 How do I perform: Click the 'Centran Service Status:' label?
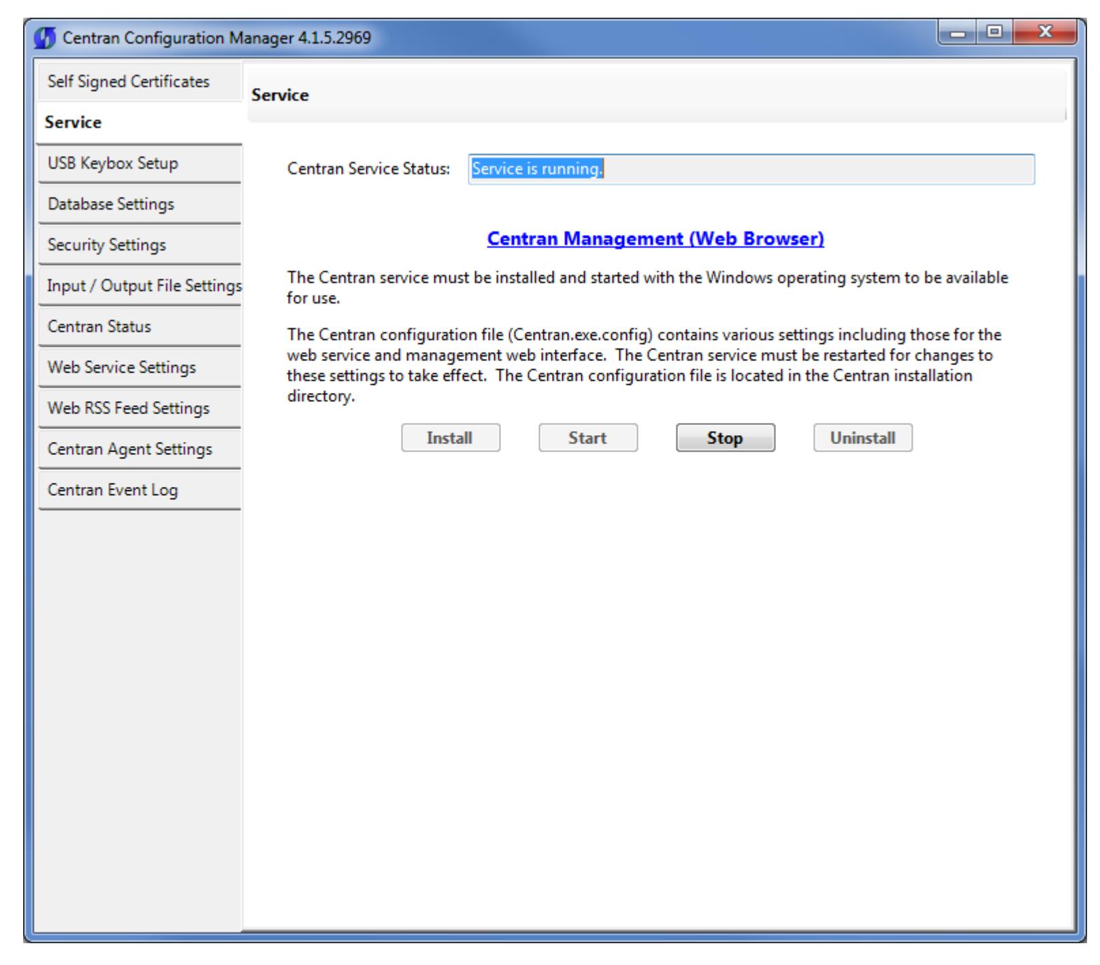click(369, 169)
